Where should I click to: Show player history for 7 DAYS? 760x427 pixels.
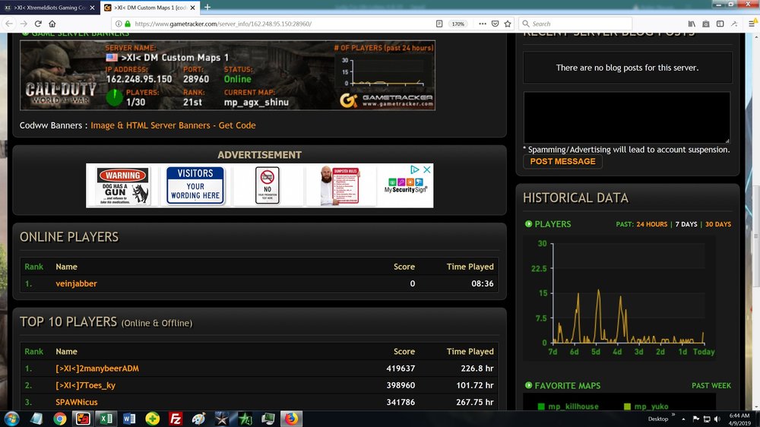tap(686, 224)
